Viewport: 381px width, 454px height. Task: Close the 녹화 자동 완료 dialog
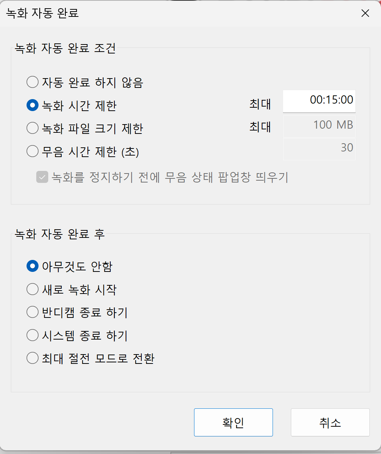click(x=365, y=13)
